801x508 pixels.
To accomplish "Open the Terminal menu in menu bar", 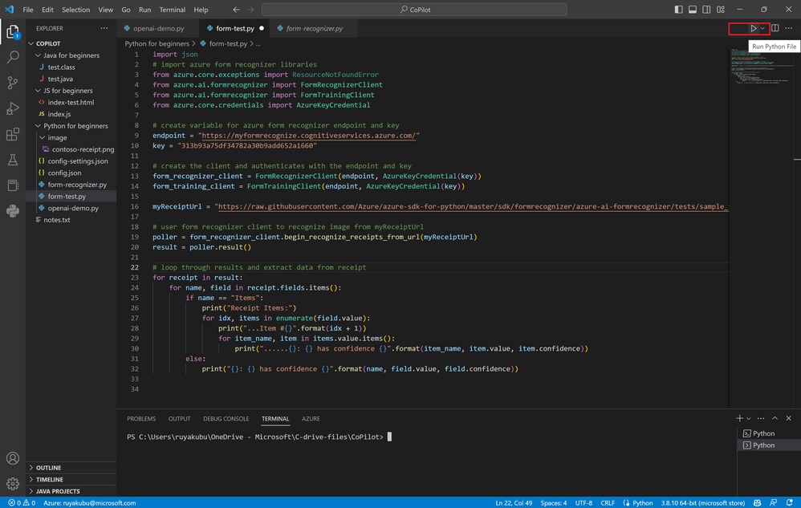I will point(172,10).
